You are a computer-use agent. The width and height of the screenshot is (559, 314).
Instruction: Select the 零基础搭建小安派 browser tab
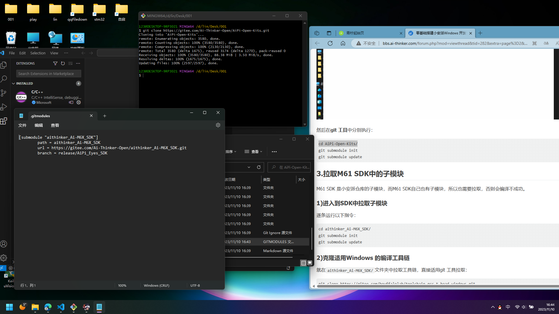click(440, 33)
